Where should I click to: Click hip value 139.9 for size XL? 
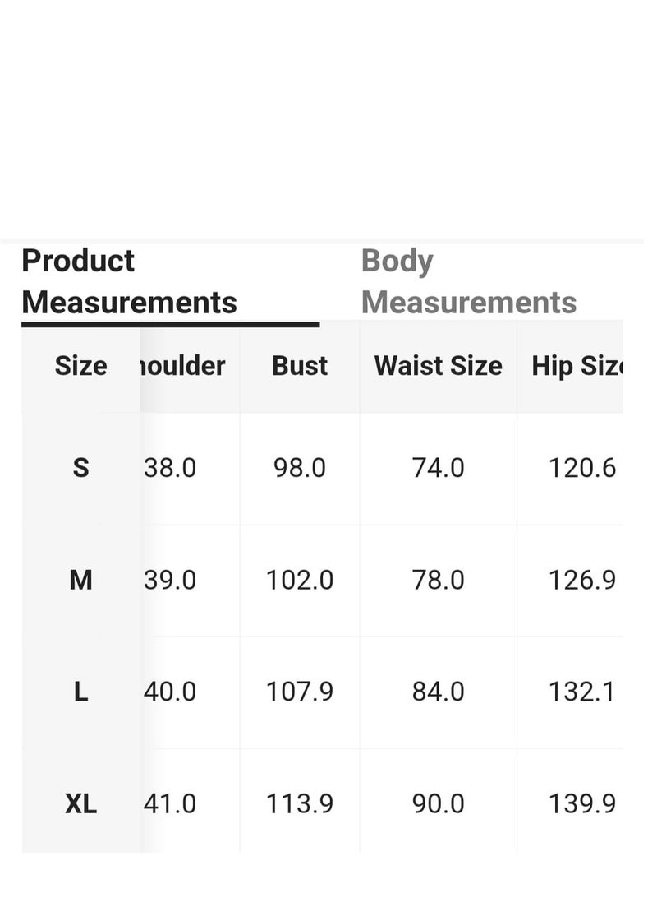point(582,804)
